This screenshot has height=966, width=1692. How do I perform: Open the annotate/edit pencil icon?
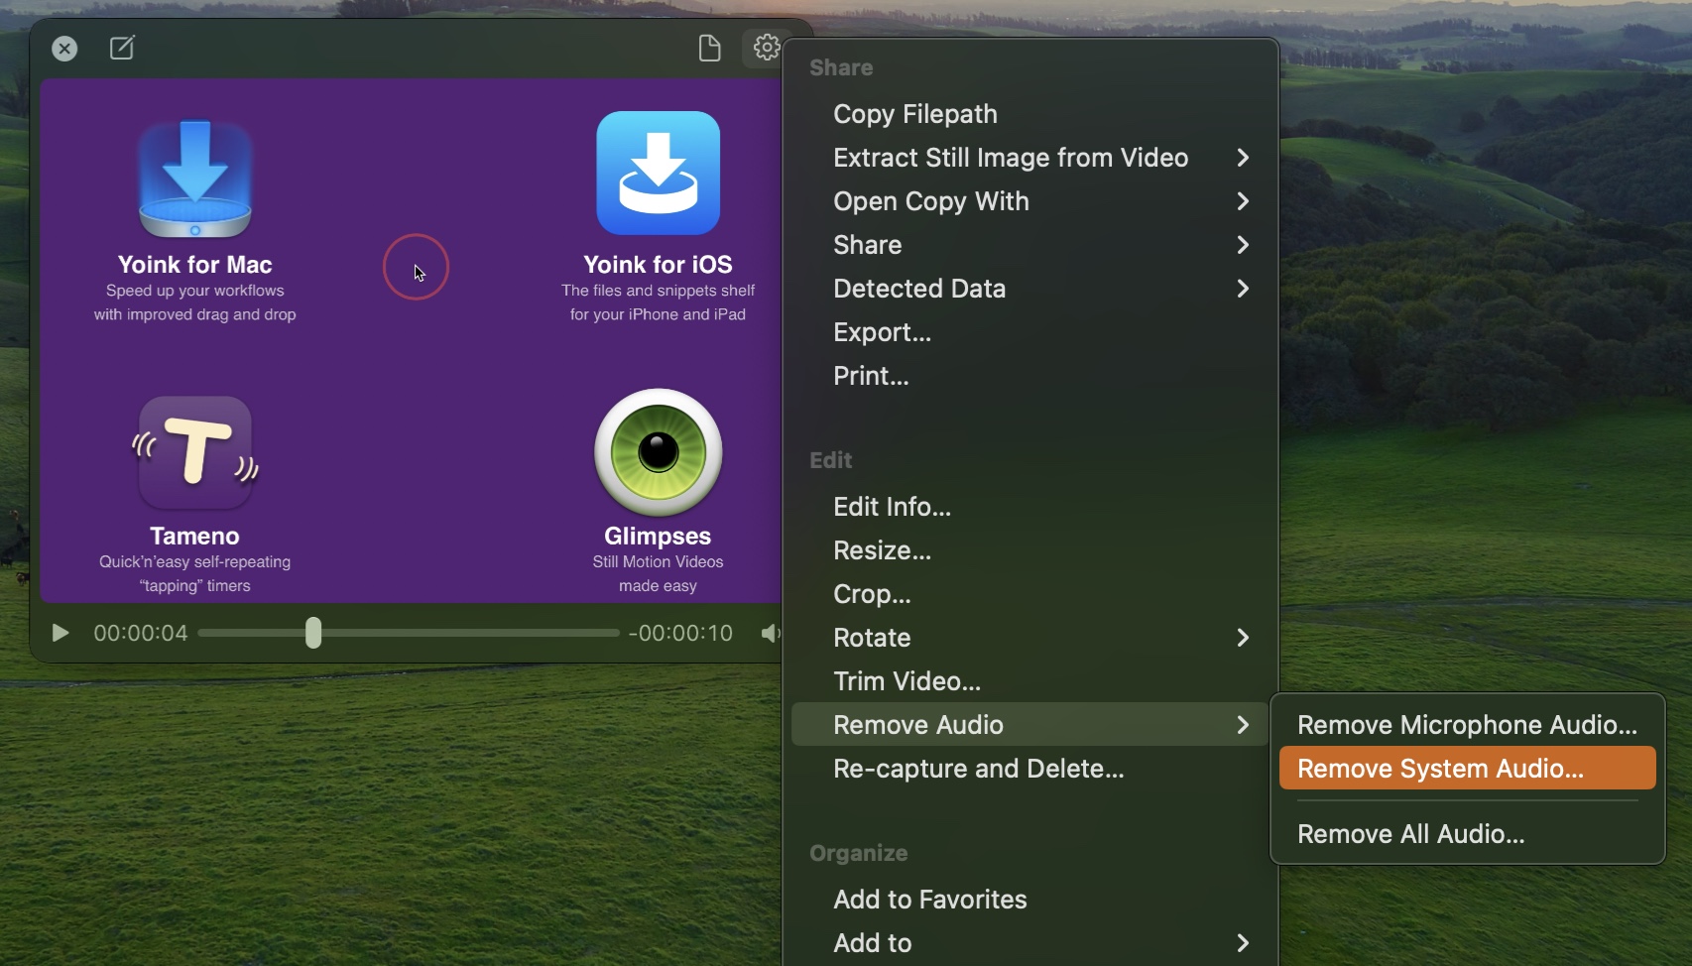pyautogui.click(x=122, y=48)
